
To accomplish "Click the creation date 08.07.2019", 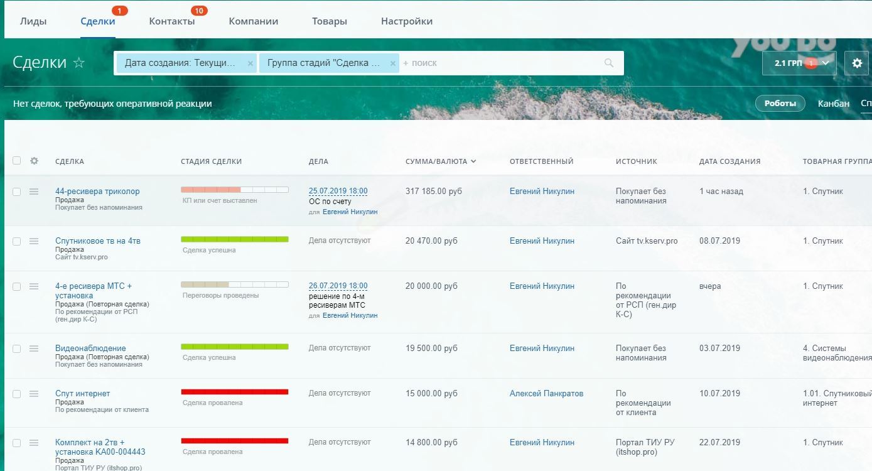I will click(719, 241).
